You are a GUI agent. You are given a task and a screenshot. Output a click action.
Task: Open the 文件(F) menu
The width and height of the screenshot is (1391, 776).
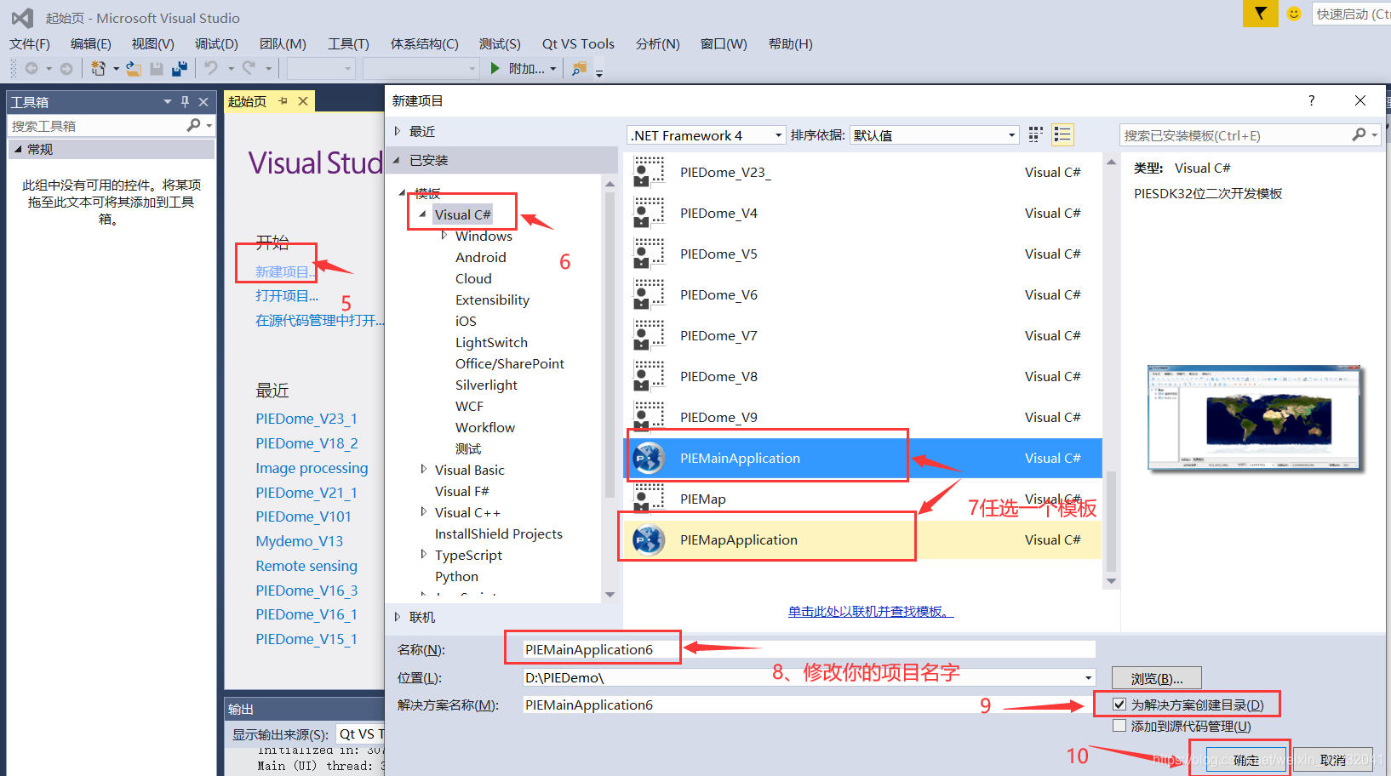coord(30,43)
